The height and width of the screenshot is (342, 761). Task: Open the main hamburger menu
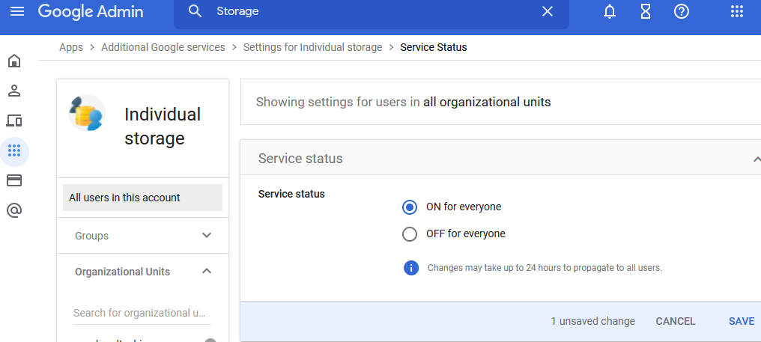17,11
